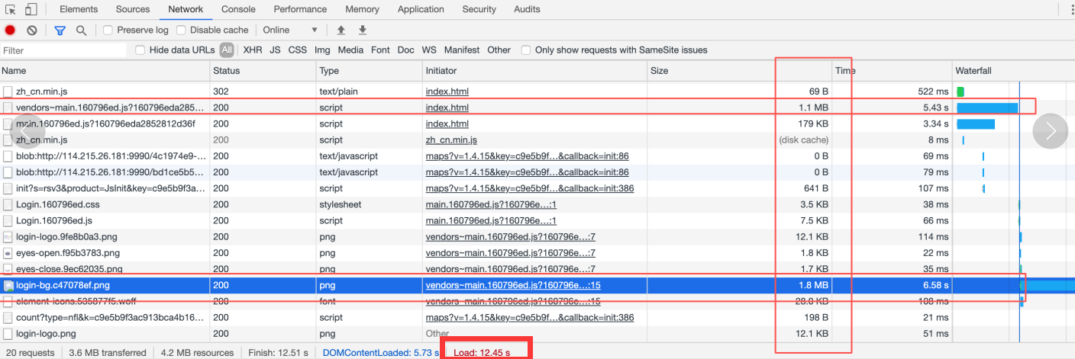This screenshot has height=359, width=1075.
Task: Click the red record network log button
Action: pyautogui.click(x=10, y=30)
